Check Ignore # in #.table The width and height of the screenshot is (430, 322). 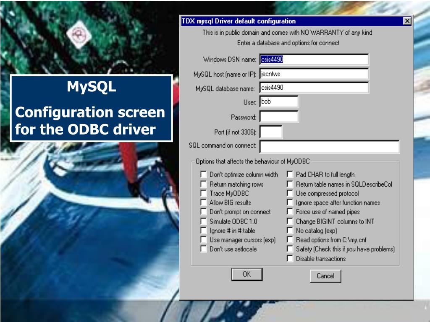204,231
